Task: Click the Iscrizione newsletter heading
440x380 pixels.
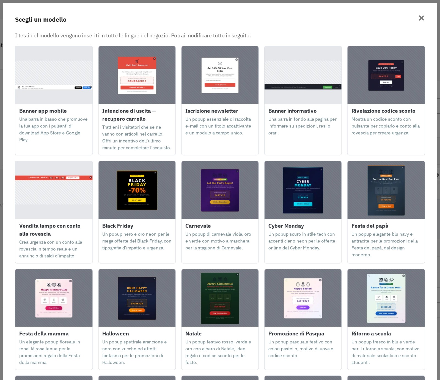Action: click(212, 111)
